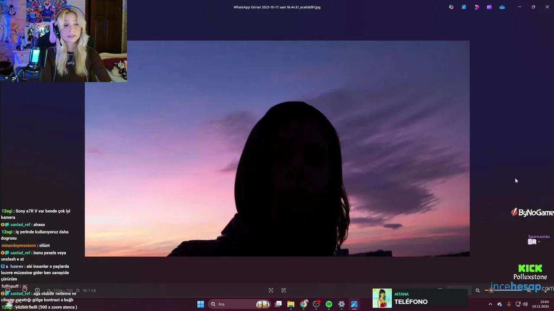Click chat username husrev
Image resolution: width=554 pixels, height=311 pixels.
pyautogui.click(x=16, y=267)
